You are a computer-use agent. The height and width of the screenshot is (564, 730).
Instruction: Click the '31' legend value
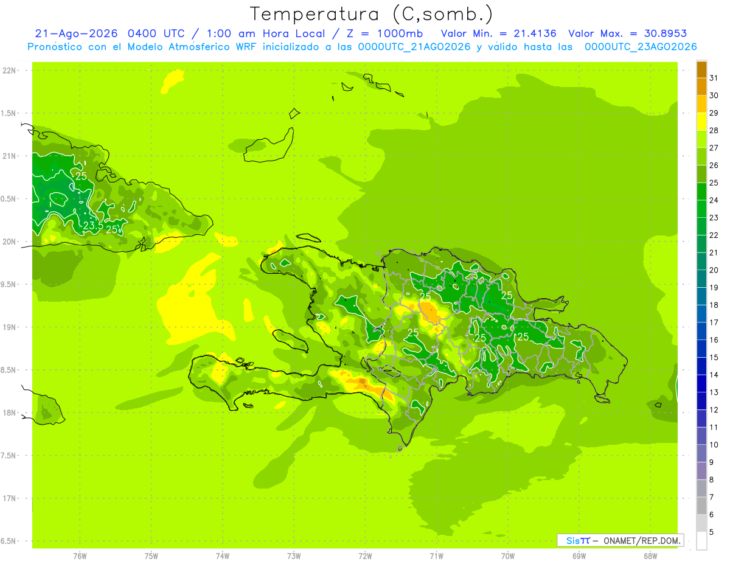point(714,78)
